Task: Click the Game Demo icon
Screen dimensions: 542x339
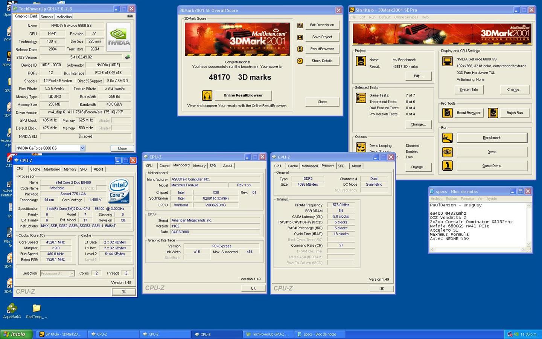Action: click(447, 166)
